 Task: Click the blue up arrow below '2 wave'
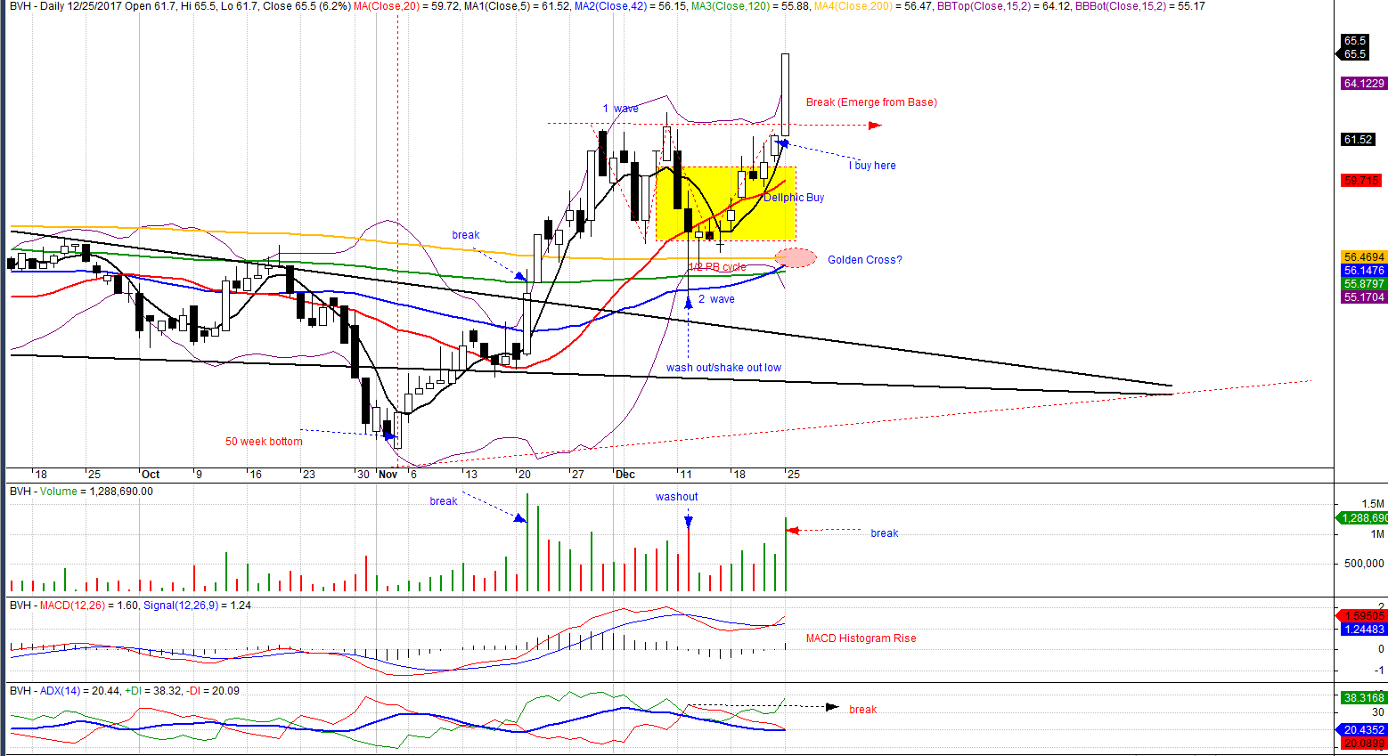tap(689, 303)
